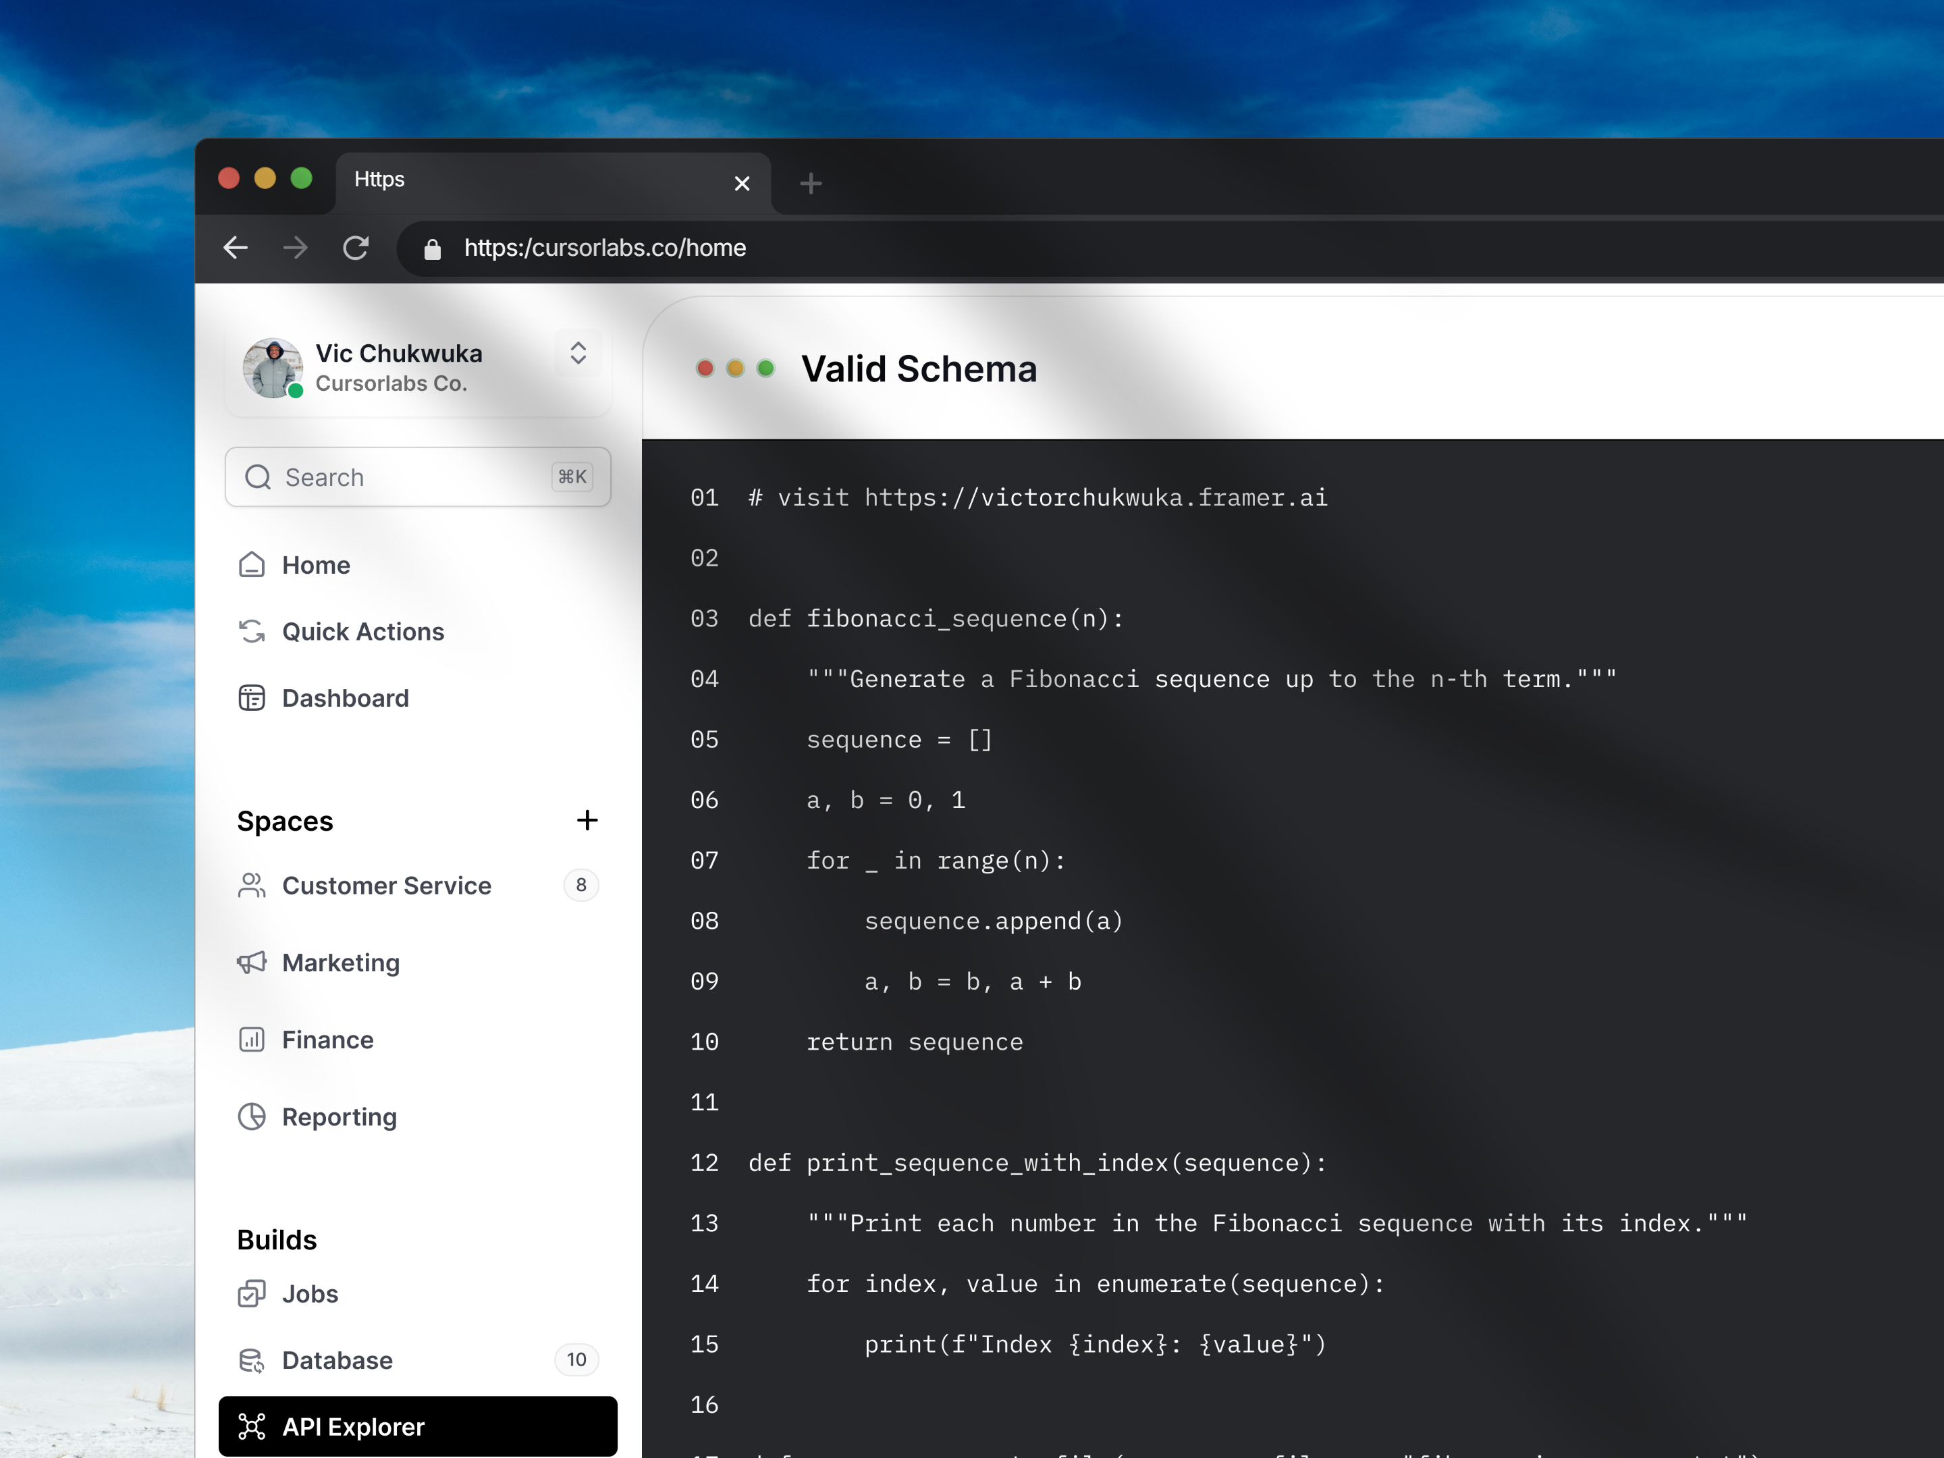This screenshot has width=1944, height=1458.
Task: Click Vic Chukwuka's profile avatar
Action: pyautogui.click(x=273, y=369)
